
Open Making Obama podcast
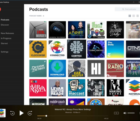pos(115,88)
